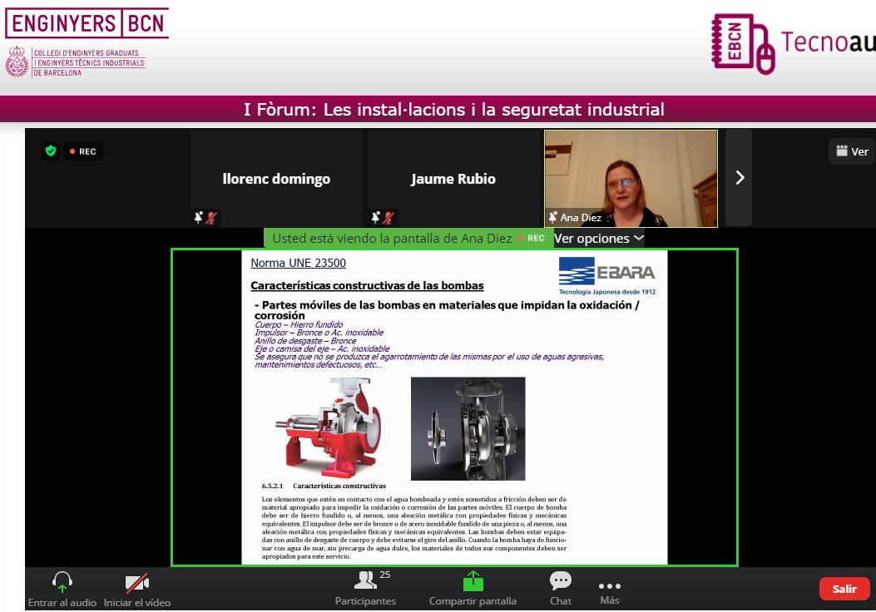Join audio with Entrar al audio

tap(62, 590)
